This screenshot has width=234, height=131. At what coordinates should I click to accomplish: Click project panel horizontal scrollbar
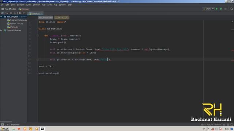pos(6,122)
